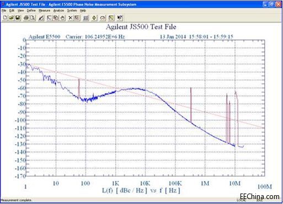Click the gray grid toolbar icon

[x=86, y=18]
